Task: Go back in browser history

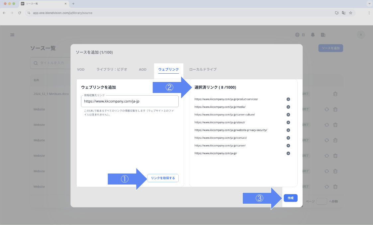Action: pos(4,13)
